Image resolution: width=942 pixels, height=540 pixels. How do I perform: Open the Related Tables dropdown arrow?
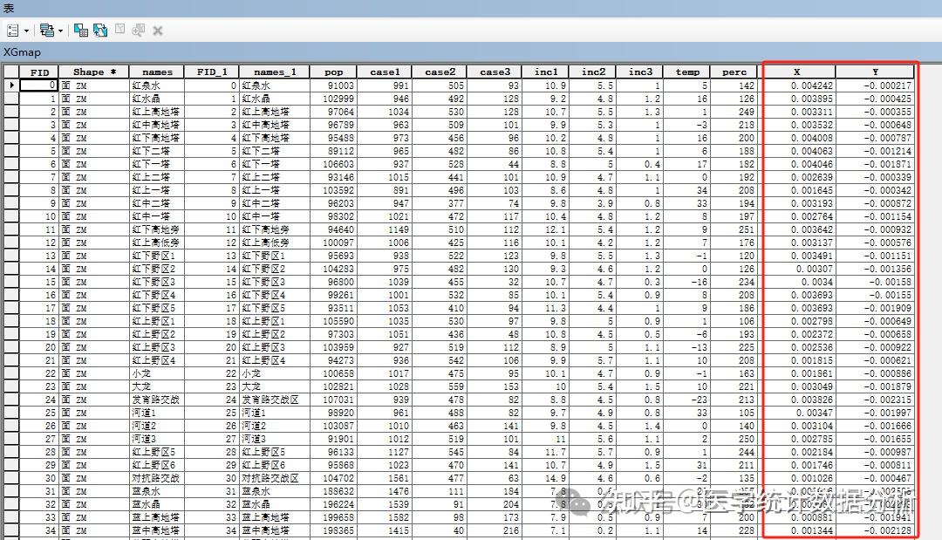58,31
